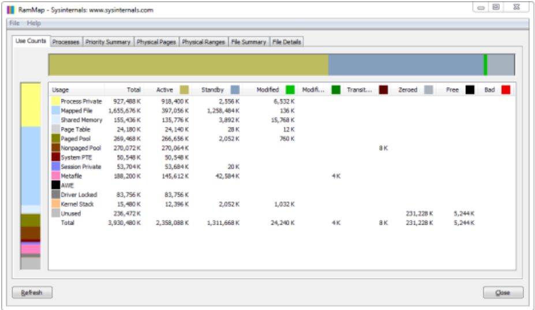Select the Paged Pool row label
This screenshot has width=535, height=310.
tap(76, 139)
